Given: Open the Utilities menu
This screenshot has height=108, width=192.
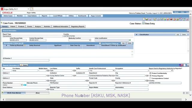Looking at the screenshot, I should pyautogui.click(x=71, y=16).
